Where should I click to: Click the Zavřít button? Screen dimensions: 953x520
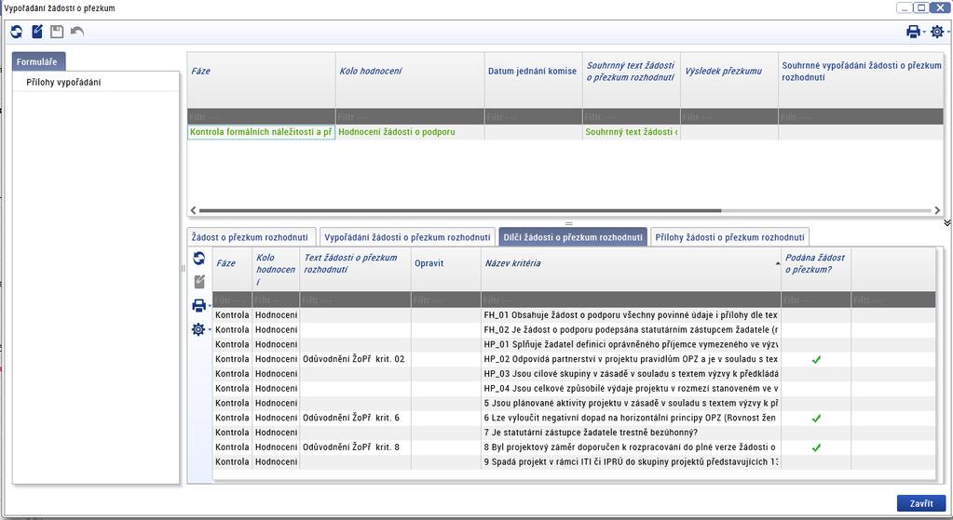point(921,503)
